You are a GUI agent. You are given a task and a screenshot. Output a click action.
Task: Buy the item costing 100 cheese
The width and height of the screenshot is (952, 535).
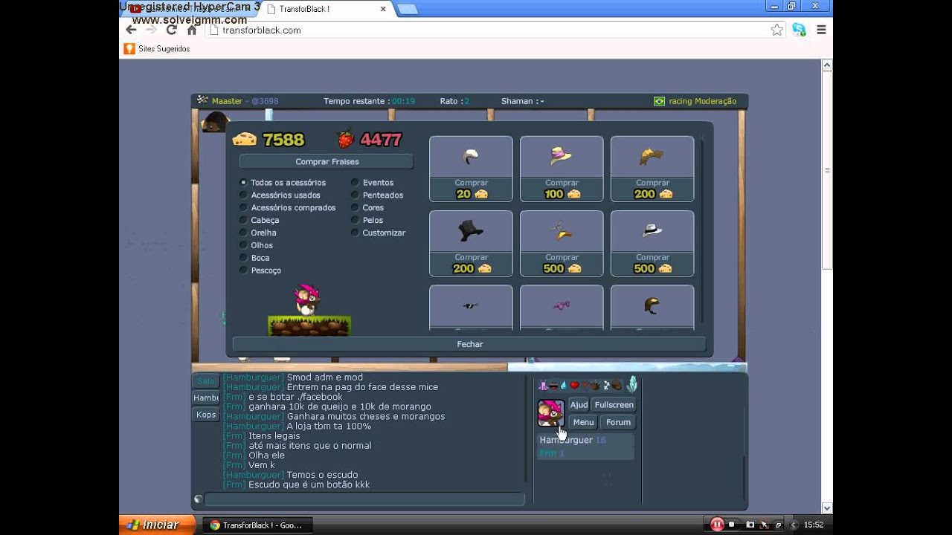click(x=562, y=189)
